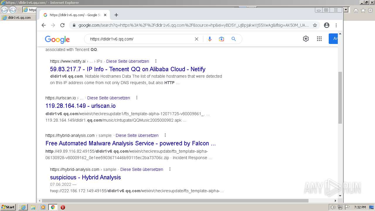Click https://urlscan.io breadcrumb text

tap(61, 98)
